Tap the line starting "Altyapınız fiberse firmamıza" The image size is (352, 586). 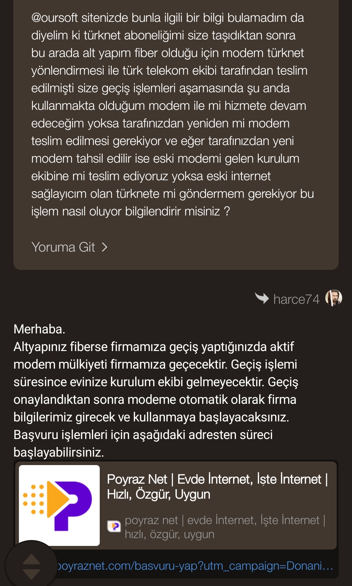click(154, 347)
